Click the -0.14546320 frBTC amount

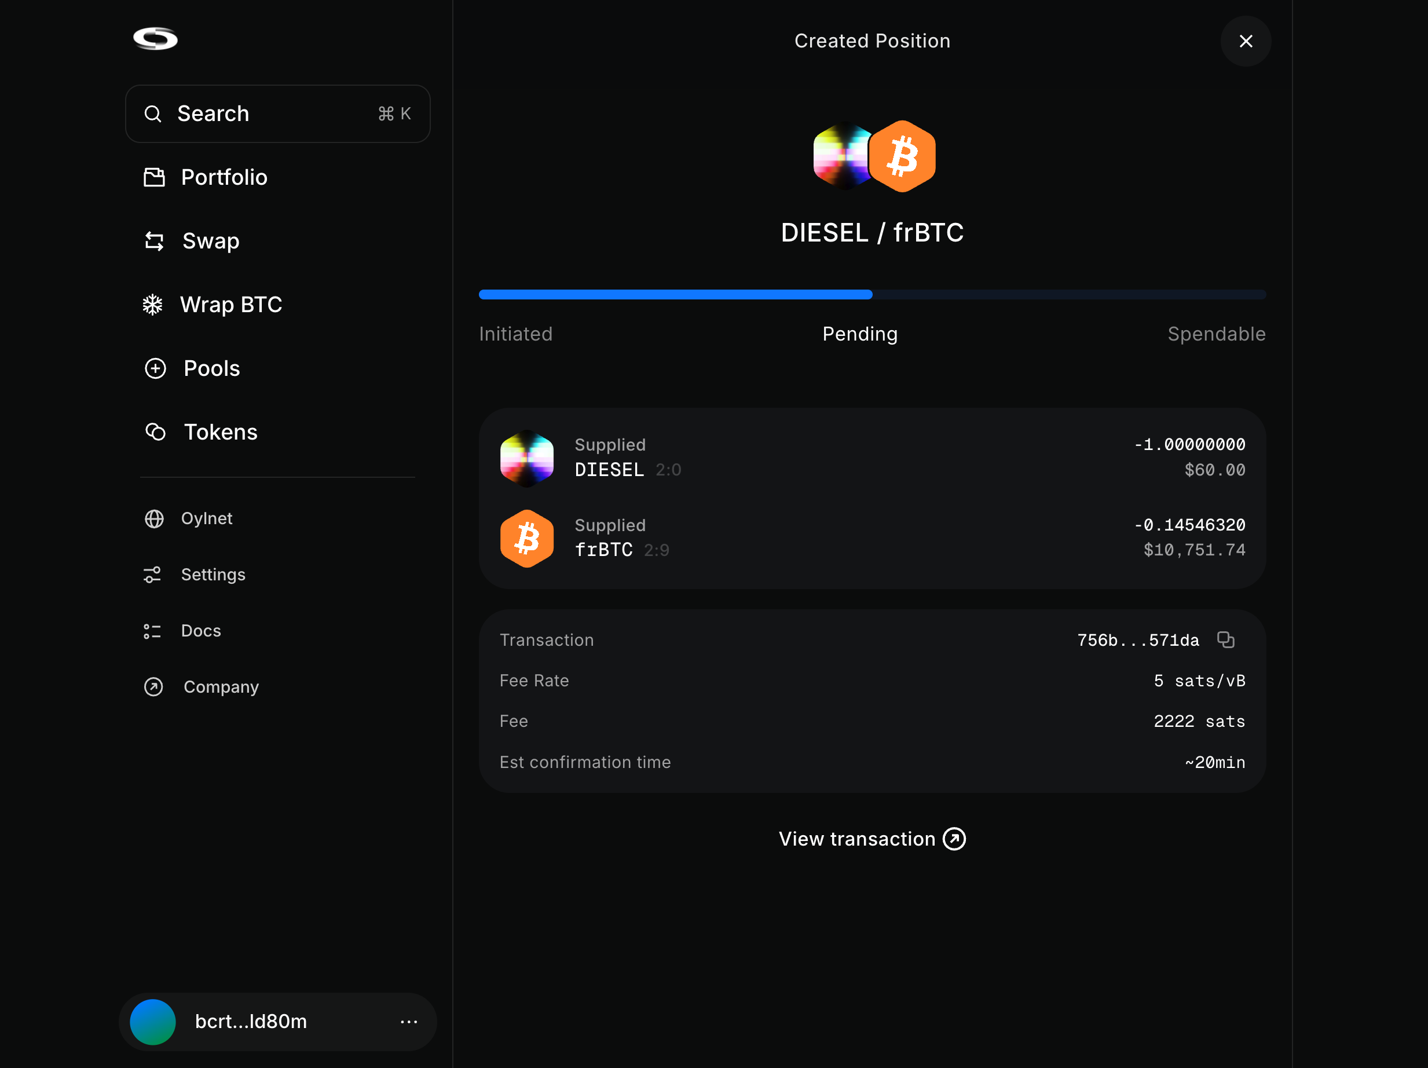pyautogui.click(x=1190, y=525)
